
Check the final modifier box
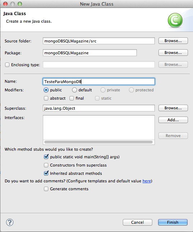72,98
